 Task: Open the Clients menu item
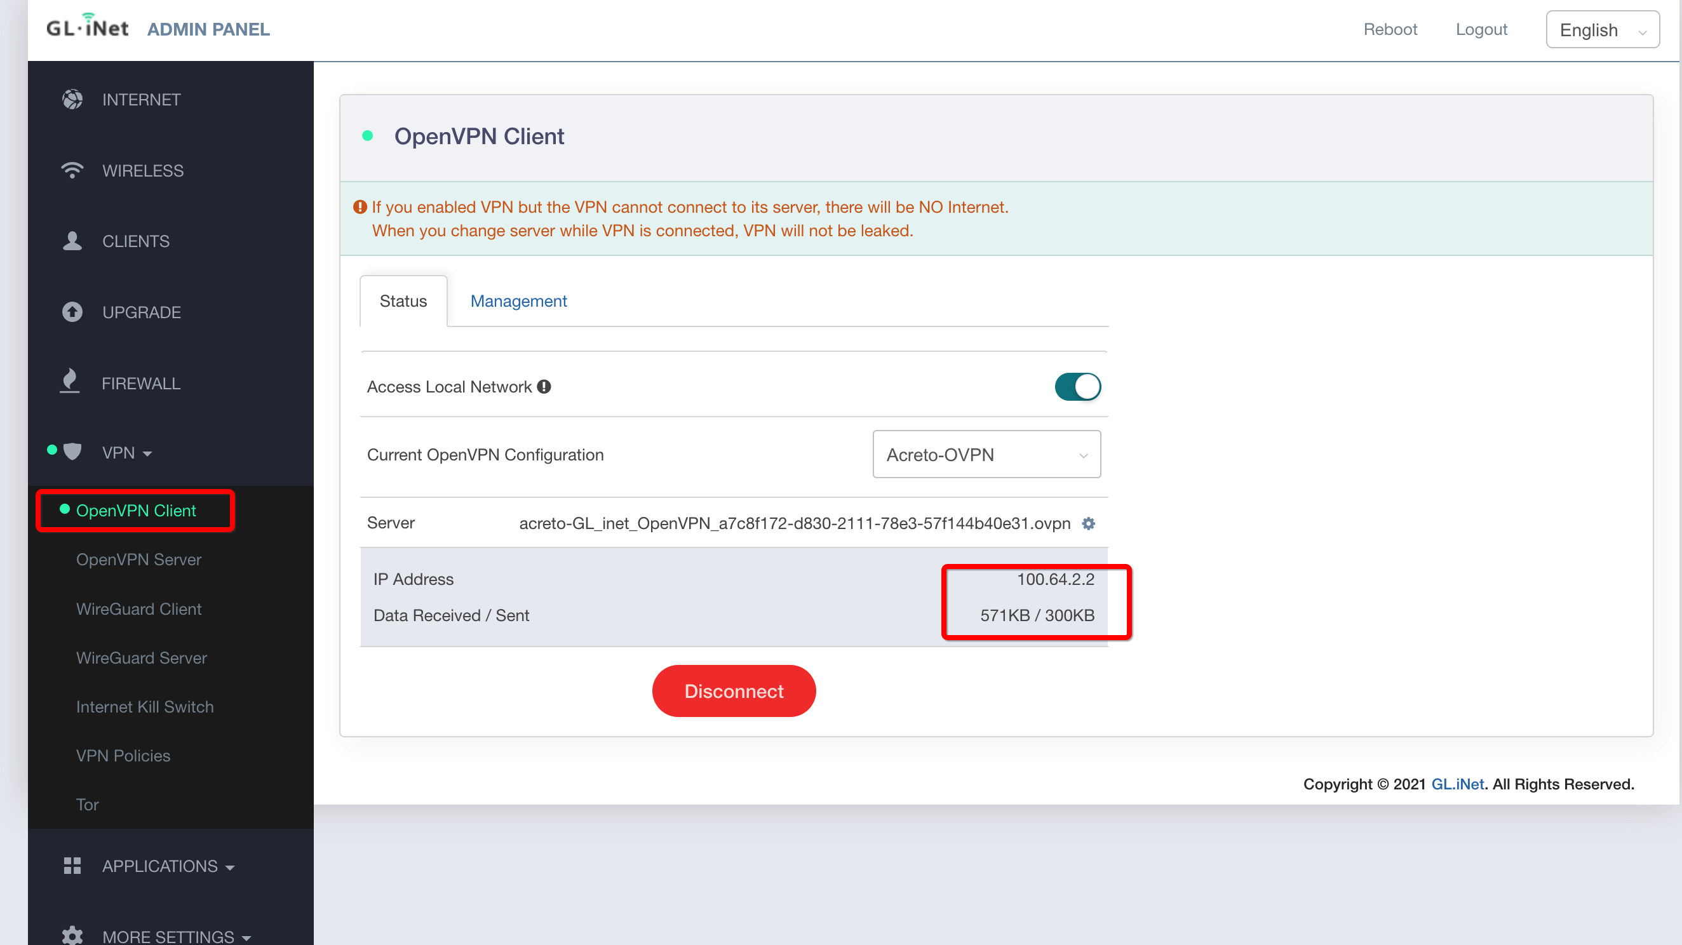pyautogui.click(x=135, y=241)
